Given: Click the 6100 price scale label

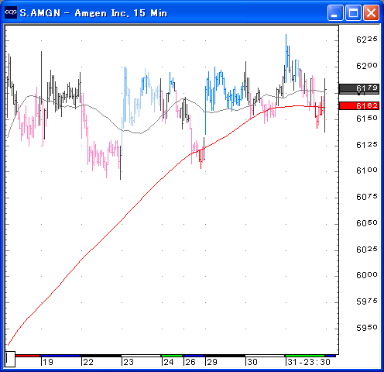Looking at the screenshot, I should (x=367, y=170).
